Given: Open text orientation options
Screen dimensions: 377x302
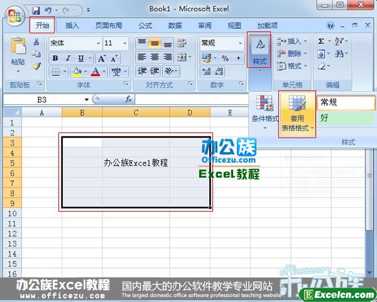Looking at the screenshot, I should point(169,71).
